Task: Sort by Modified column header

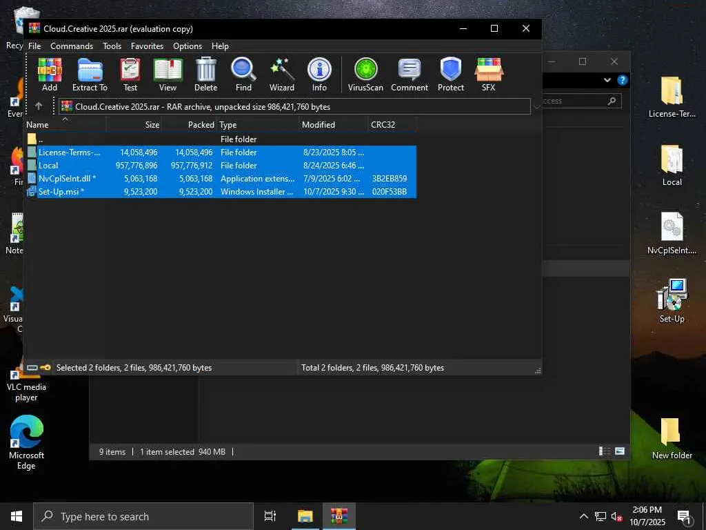Action: pyautogui.click(x=334, y=125)
